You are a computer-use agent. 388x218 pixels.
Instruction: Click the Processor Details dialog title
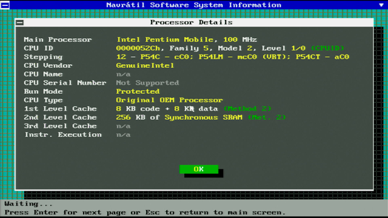192,22
